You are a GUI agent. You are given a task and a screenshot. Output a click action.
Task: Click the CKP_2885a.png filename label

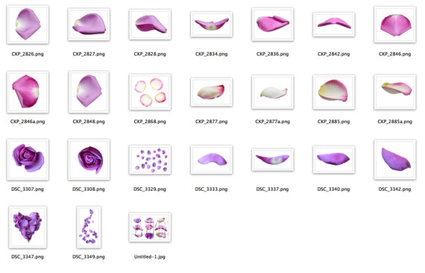tap(395, 122)
